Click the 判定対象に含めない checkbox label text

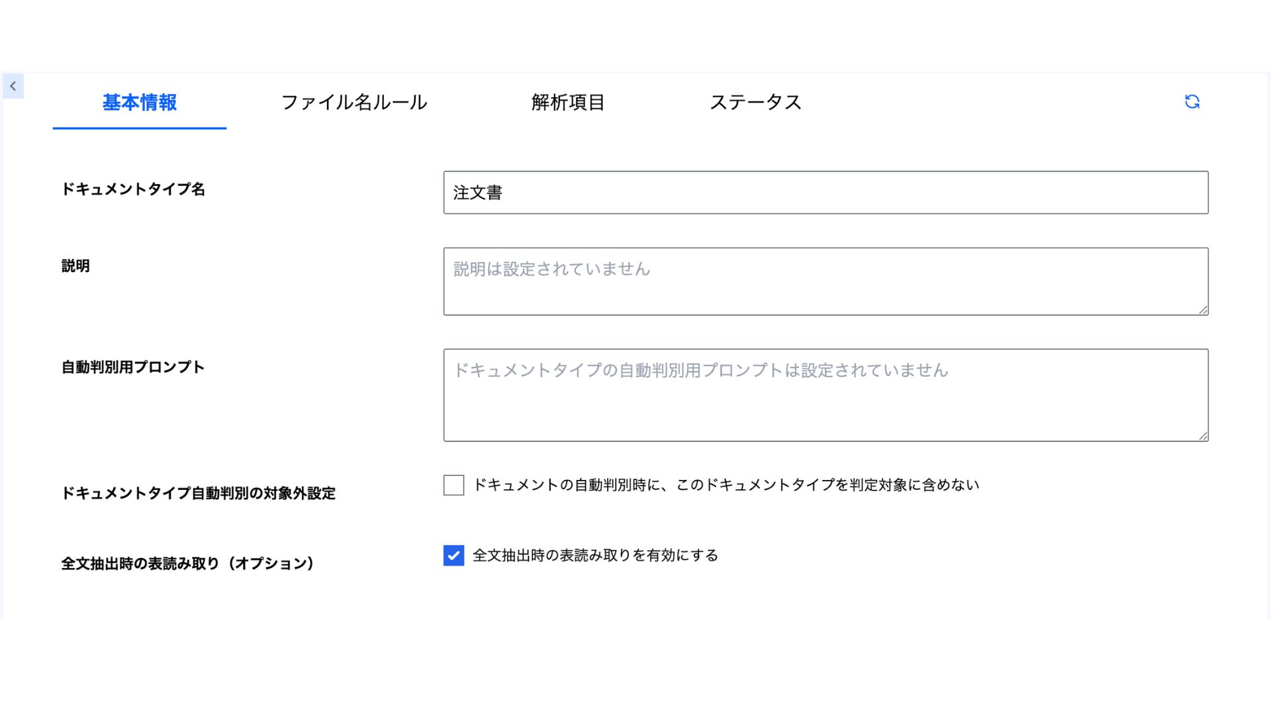coord(726,485)
